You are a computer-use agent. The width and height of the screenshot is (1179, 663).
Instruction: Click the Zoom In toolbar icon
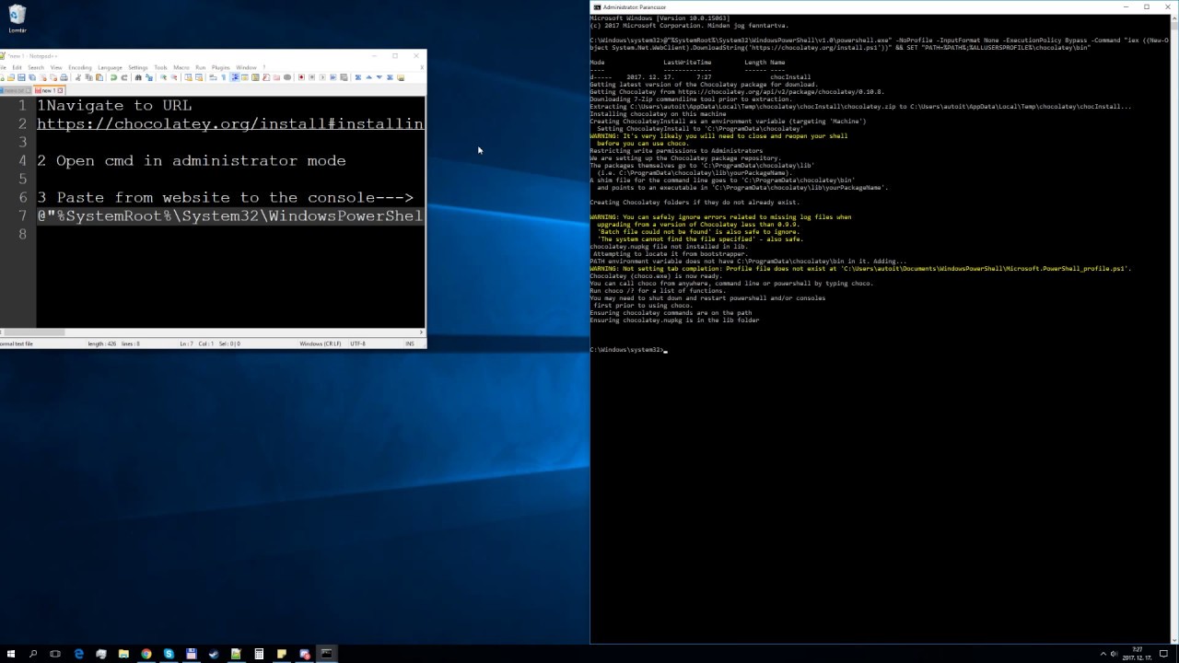[164, 77]
